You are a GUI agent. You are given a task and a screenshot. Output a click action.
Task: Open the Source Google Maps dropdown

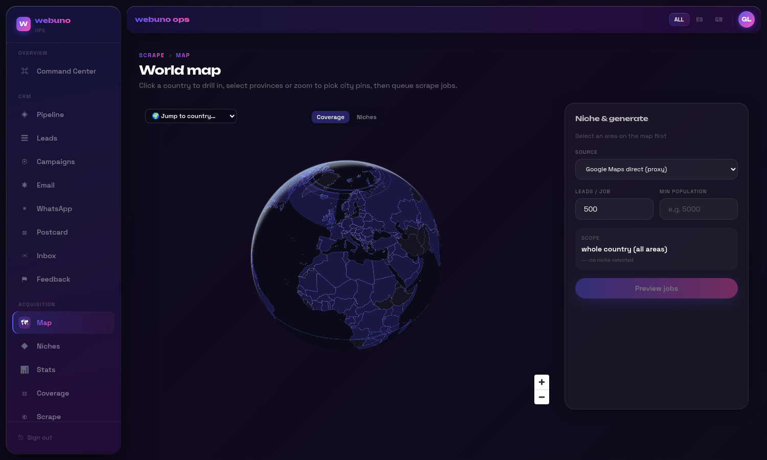(x=657, y=169)
